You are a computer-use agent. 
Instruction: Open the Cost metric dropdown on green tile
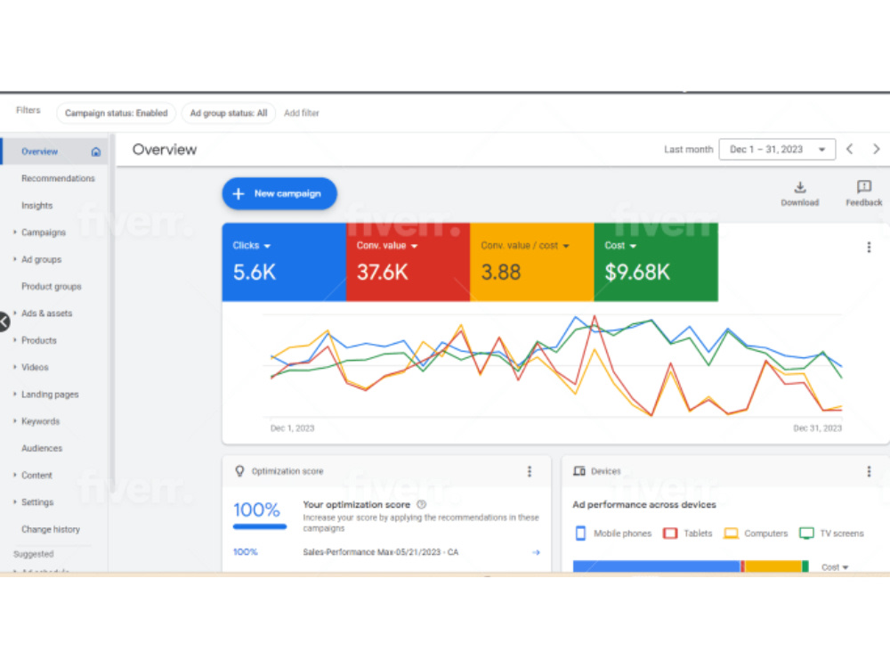pyautogui.click(x=634, y=246)
